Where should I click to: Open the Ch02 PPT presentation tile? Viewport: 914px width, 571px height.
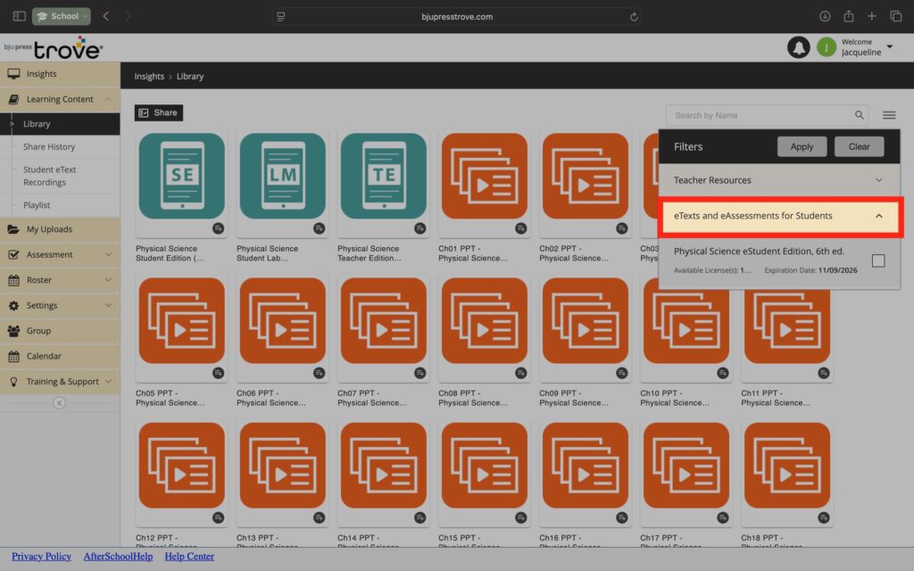[586, 176]
